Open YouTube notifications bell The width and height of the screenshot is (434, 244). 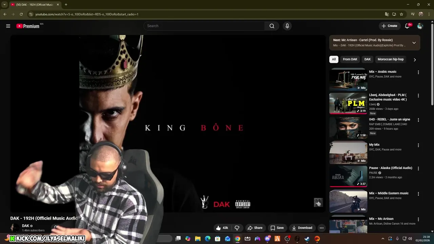[x=408, y=26]
